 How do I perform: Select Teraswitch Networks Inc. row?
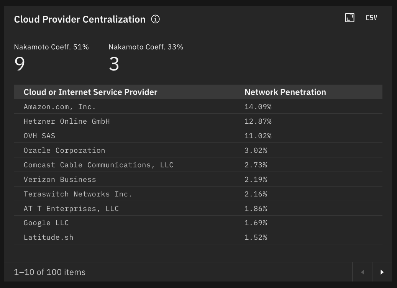click(x=78, y=194)
